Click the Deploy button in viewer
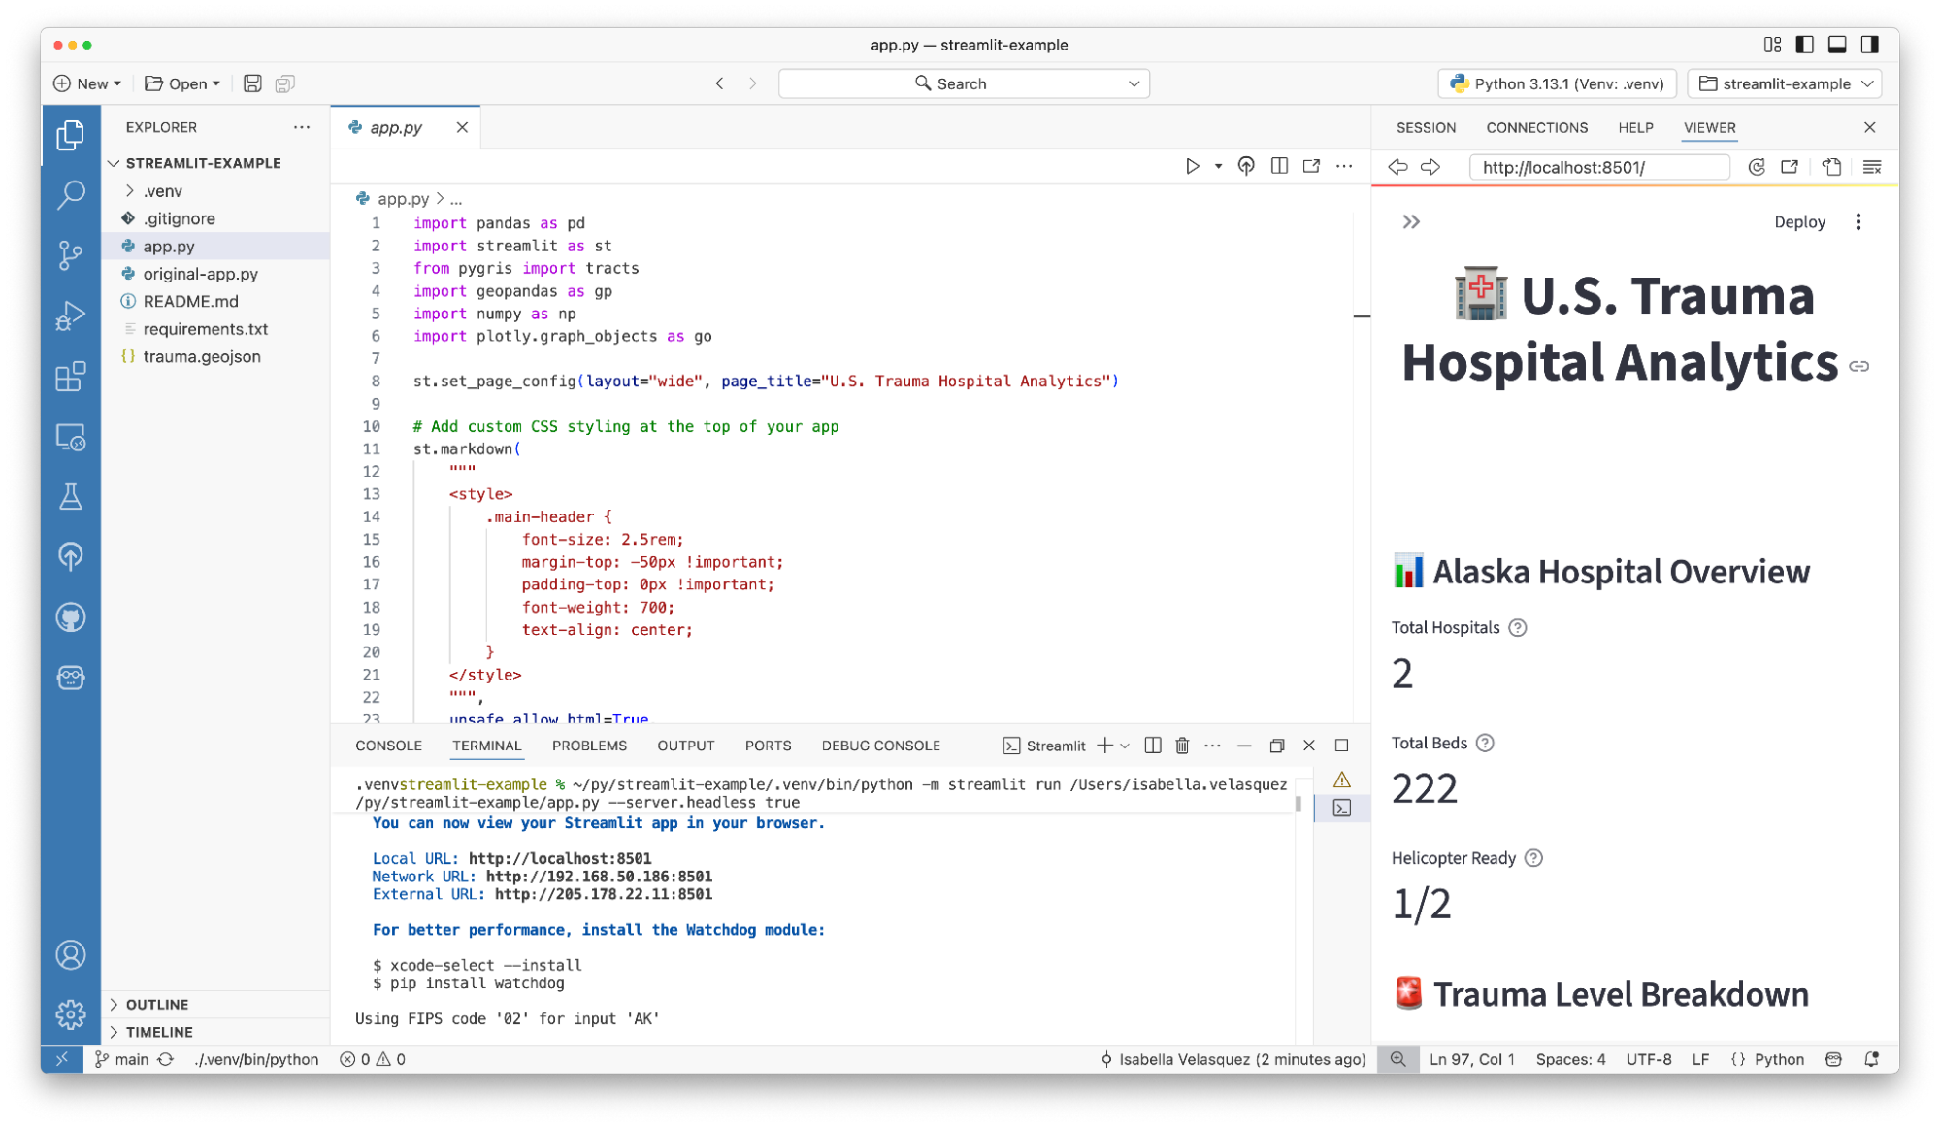 (x=1798, y=222)
